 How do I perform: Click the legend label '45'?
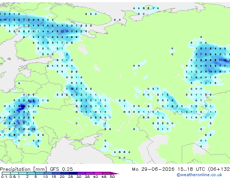pos(104,177)
